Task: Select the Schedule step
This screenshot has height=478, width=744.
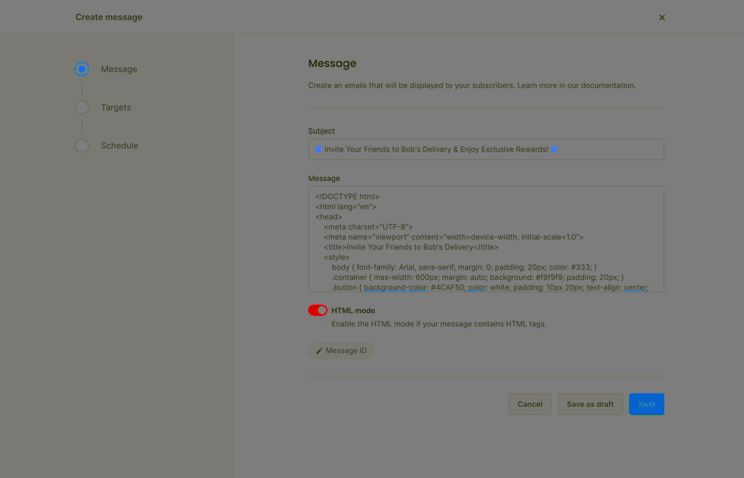Action: 119,145
